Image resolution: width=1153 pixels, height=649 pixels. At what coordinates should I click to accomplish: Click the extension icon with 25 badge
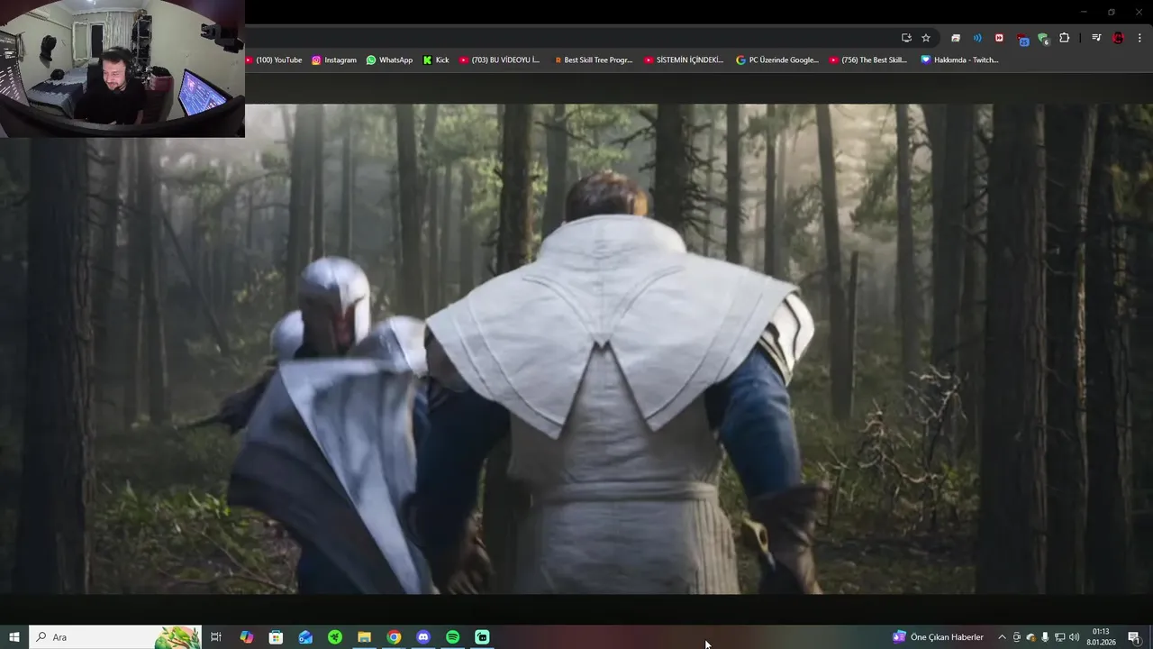pyautogui.click(x=1021, y=39)
